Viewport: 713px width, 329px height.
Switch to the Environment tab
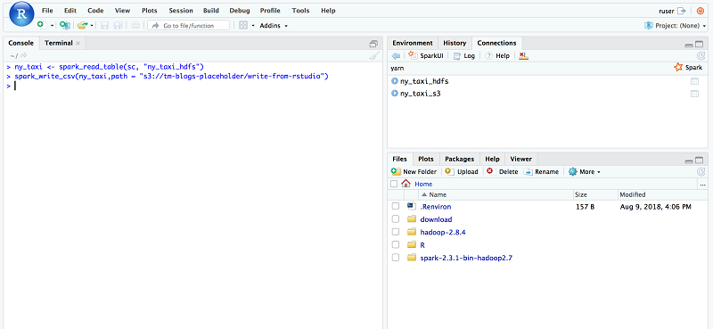pyautogui.click(x=413, y=43)
